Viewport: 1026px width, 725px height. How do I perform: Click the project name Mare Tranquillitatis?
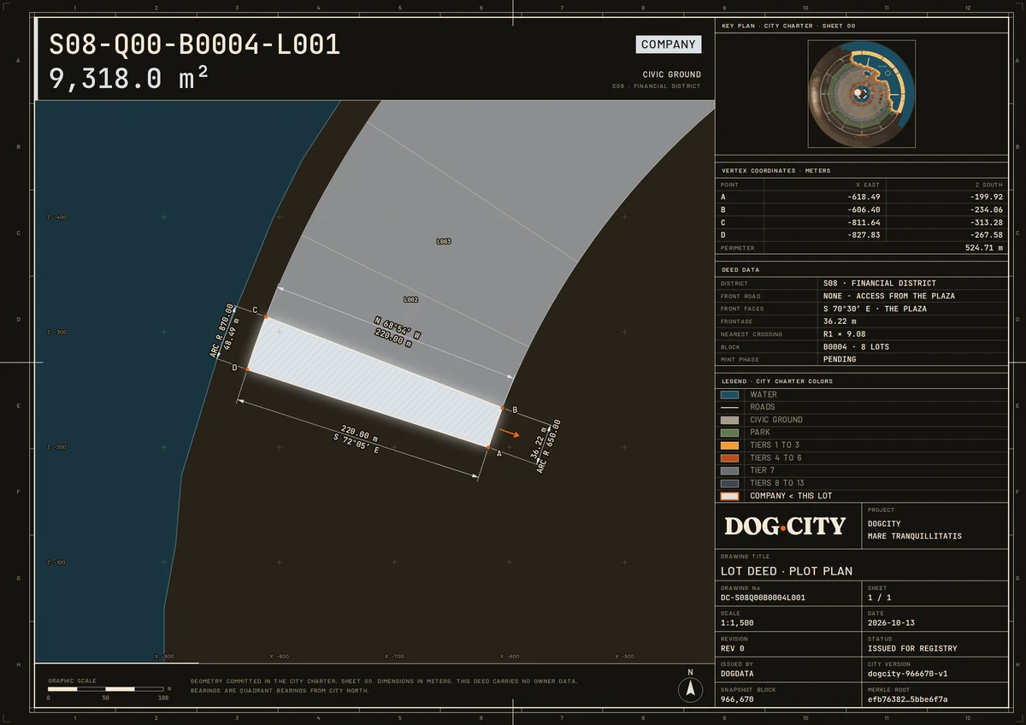pyautogui.click(x=915, y=536)
